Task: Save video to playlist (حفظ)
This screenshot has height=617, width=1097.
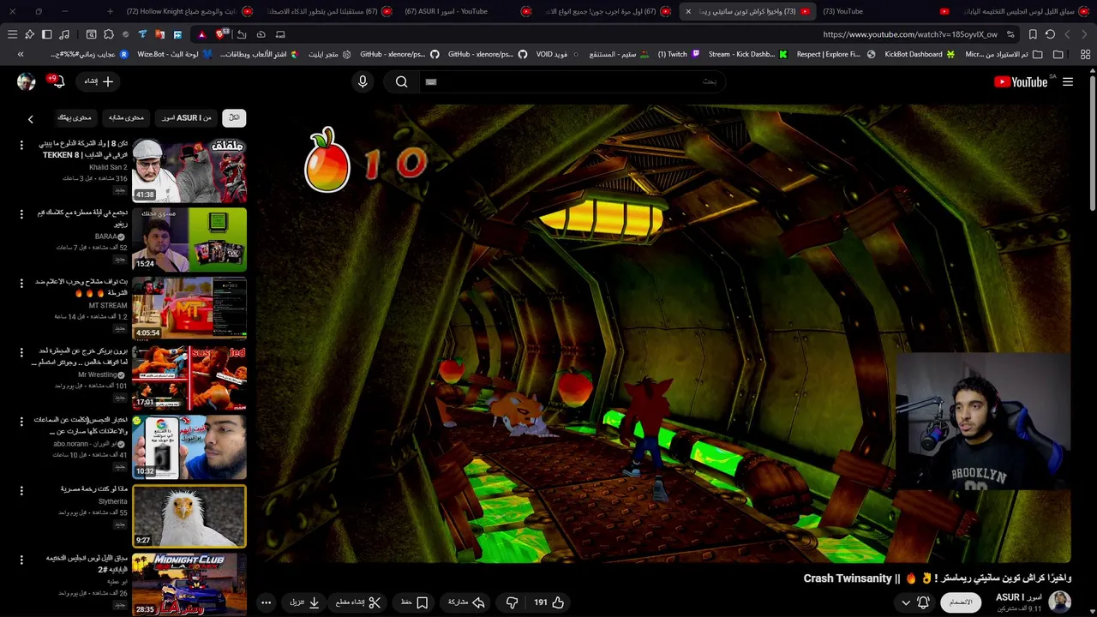Action: pos(414,602)
